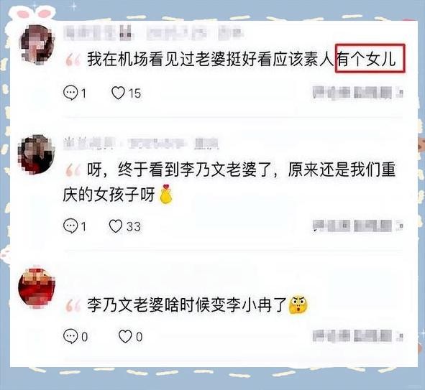Open replies on the Chongqing comment
The image size is (425, 390).
[75, 226]
